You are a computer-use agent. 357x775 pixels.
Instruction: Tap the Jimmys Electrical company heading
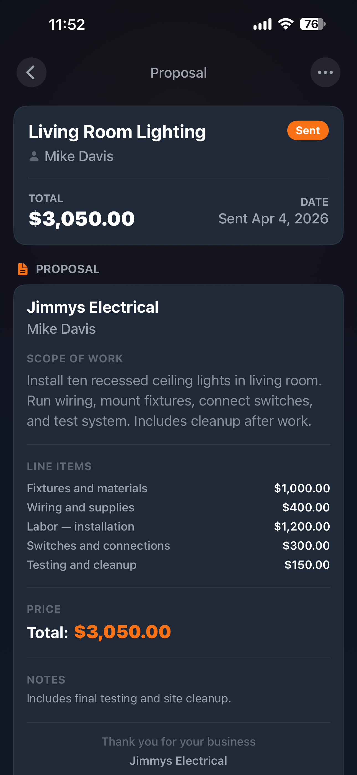tap(92, 307)
